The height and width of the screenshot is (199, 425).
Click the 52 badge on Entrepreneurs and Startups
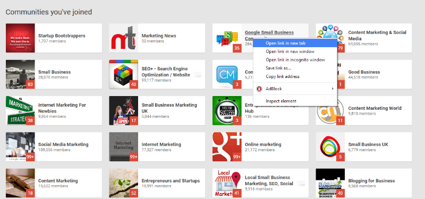134,193
